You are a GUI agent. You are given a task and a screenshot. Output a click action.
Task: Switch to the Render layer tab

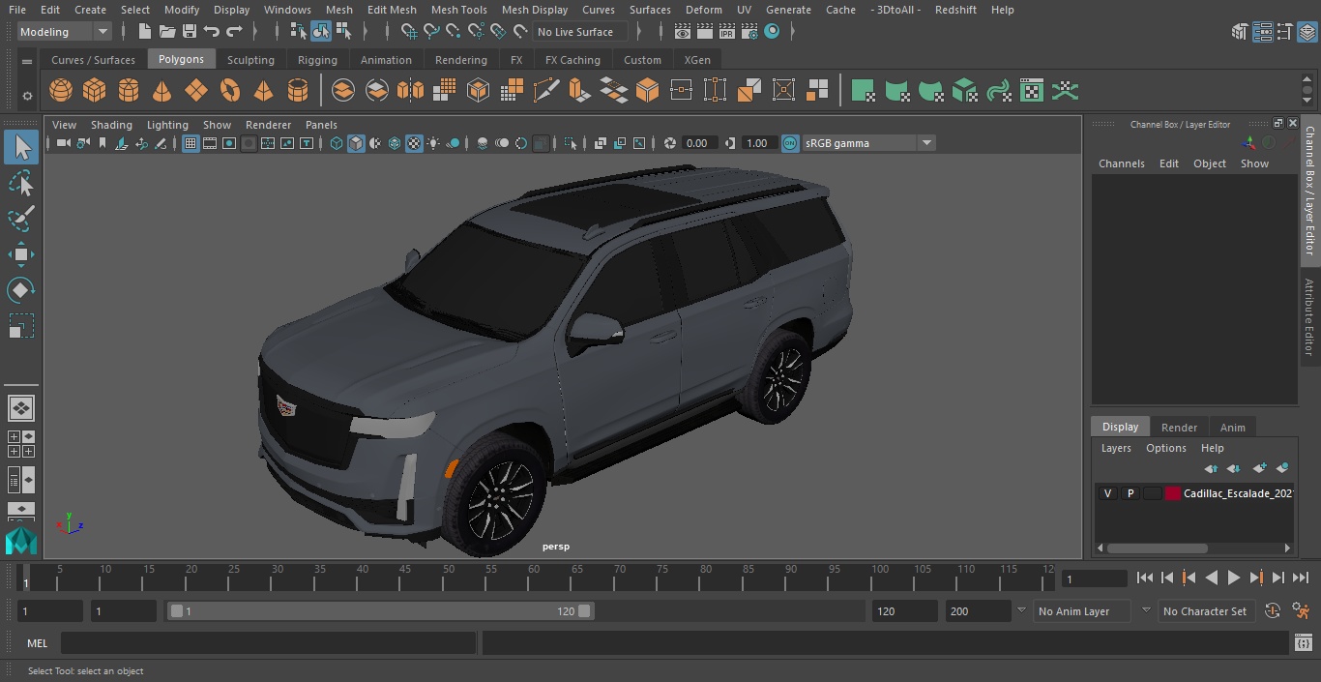tap(1179, 428)
